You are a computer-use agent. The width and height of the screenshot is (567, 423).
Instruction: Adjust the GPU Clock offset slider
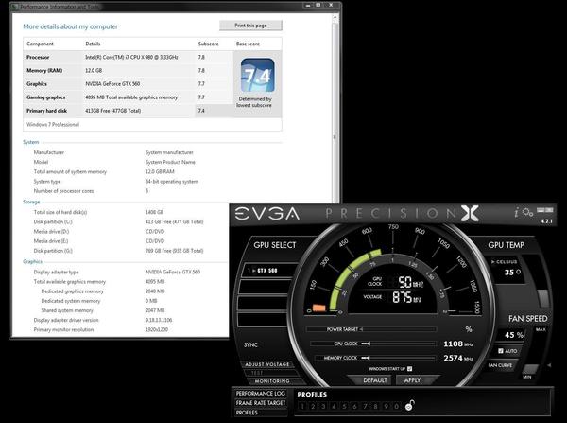(374, 344)
